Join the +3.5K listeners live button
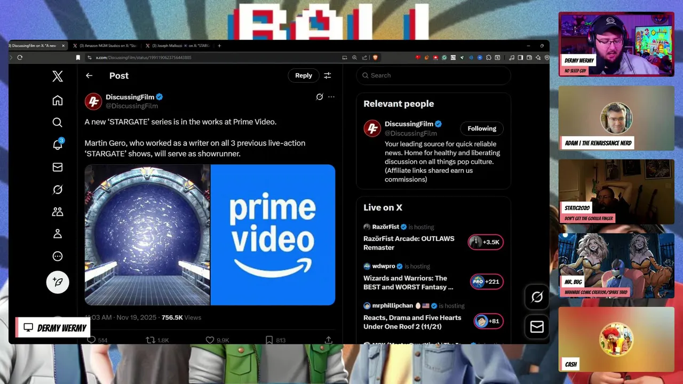 tap(486, 242)
